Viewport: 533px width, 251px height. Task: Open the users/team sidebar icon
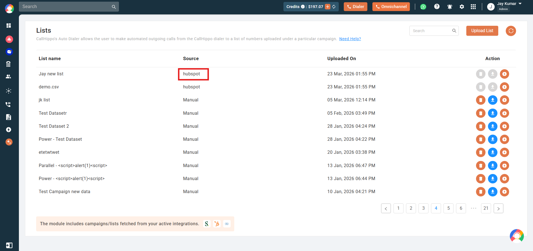coord(9,76)
